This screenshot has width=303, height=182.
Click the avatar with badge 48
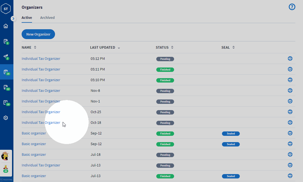[5, 169]
